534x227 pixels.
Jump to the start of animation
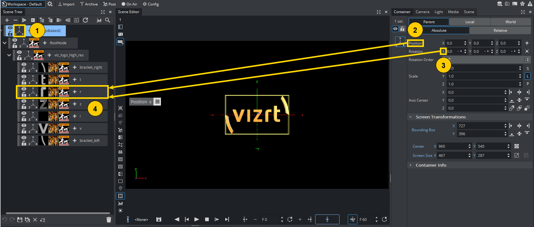tap(187, 219)
